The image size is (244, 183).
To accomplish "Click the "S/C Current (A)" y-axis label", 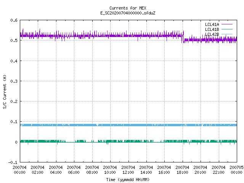I will coord(5,91).
